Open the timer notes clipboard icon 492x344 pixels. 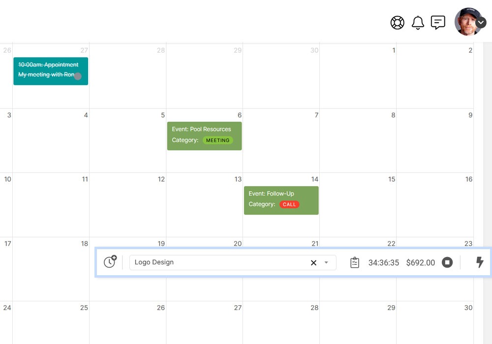[x=355, y=262]
